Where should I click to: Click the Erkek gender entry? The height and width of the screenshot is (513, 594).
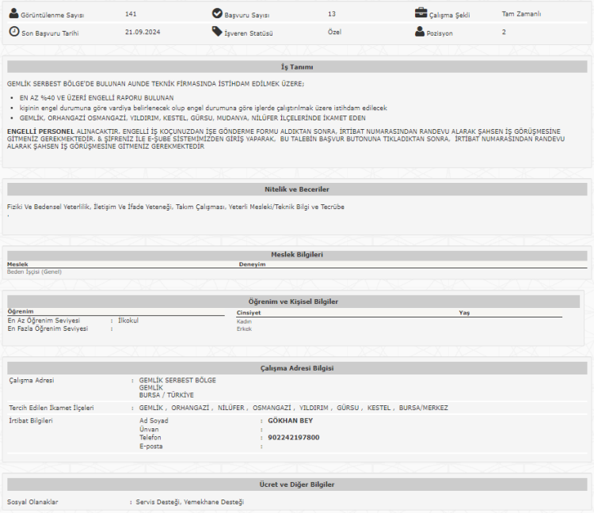pyautogui.click(x=244, y=329)
